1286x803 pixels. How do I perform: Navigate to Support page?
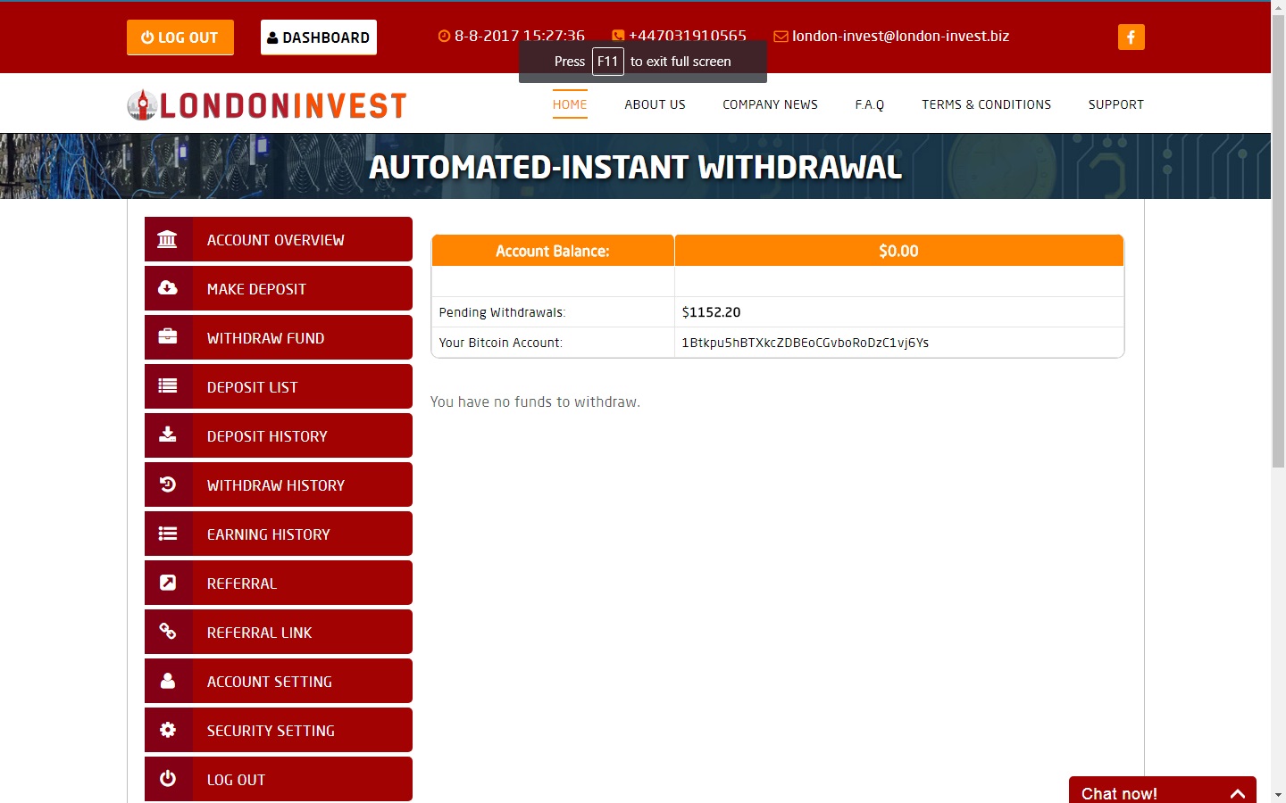[1115, 104]
